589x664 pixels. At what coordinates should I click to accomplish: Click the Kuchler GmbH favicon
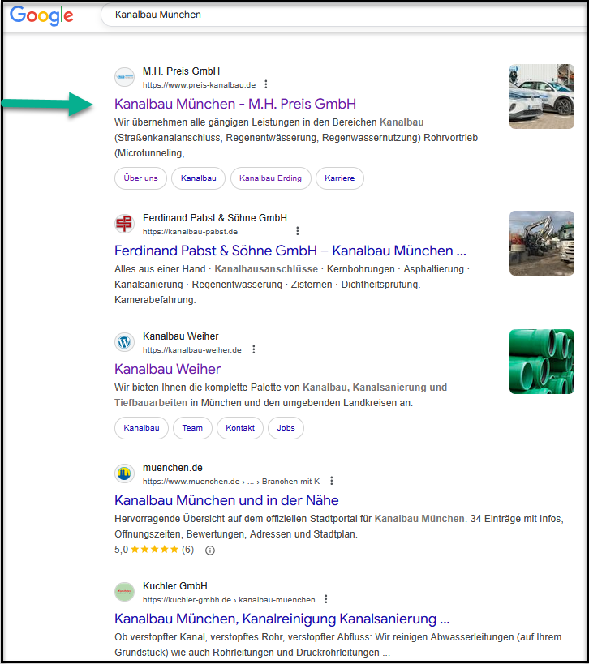coord(124,592)
